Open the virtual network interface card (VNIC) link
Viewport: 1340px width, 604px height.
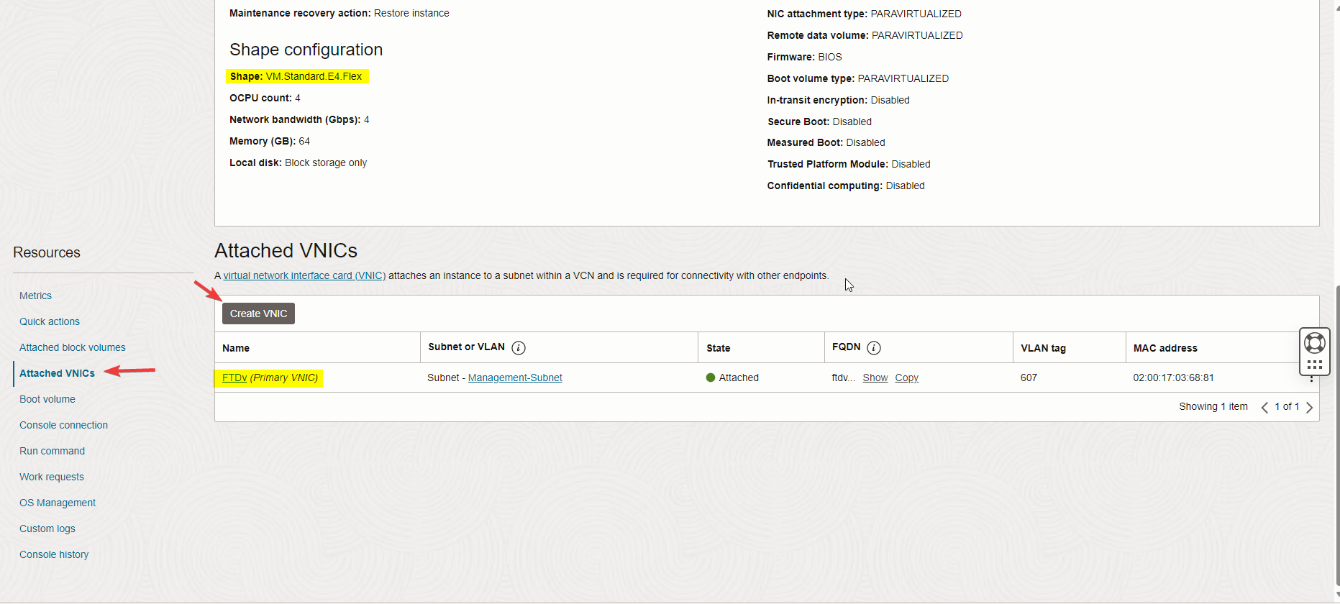pos(304,275)
